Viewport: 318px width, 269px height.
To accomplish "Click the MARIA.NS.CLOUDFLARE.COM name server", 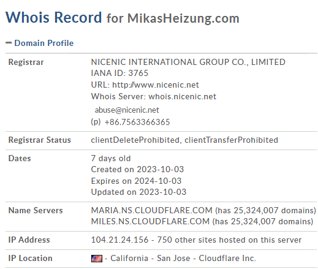I will [x=152, y=210].
